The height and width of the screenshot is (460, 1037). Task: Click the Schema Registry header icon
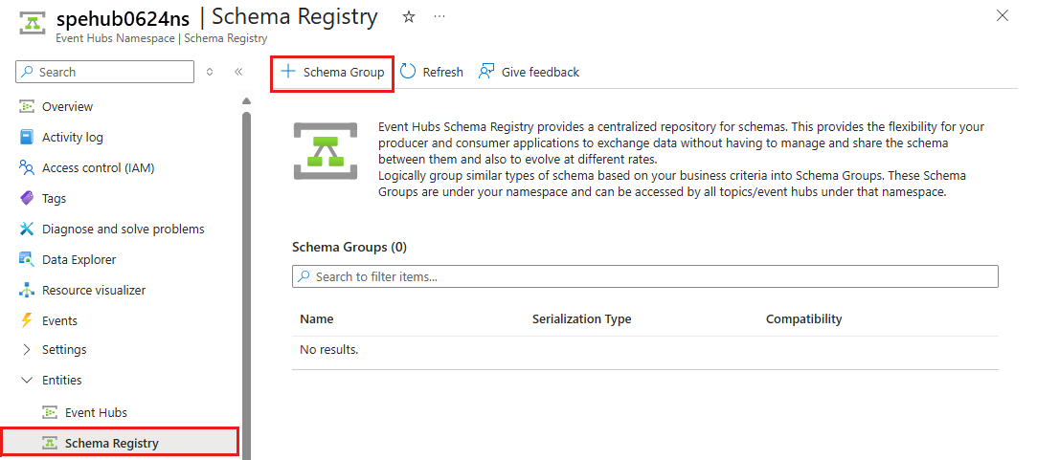[31, 25]
